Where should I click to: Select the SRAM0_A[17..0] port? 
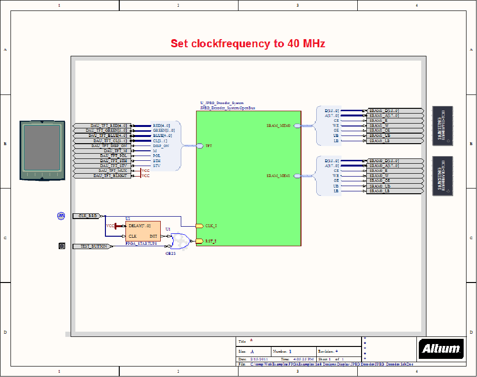tap(395, 166)
